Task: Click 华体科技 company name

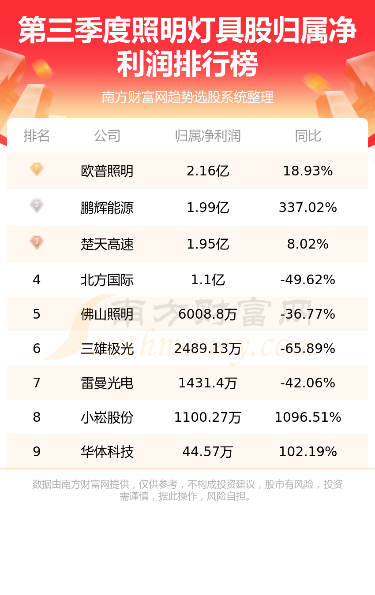Action: click(107, 452)
